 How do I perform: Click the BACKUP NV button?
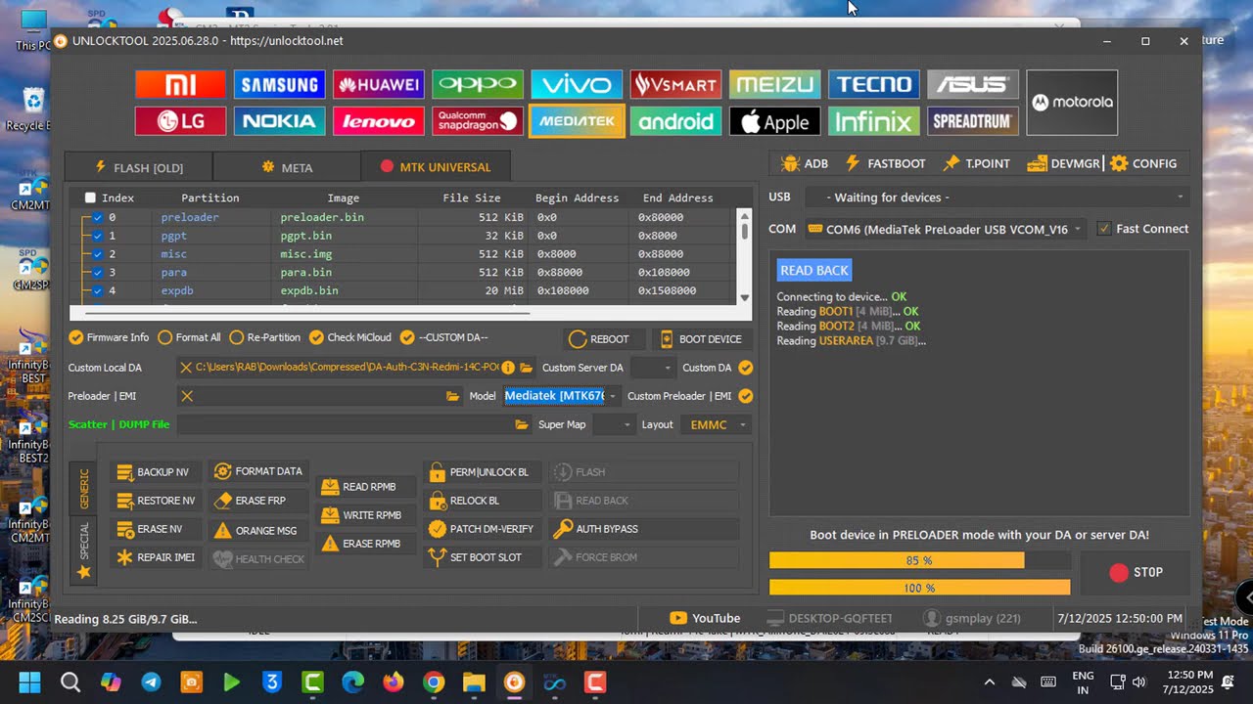tap(154, 472)
